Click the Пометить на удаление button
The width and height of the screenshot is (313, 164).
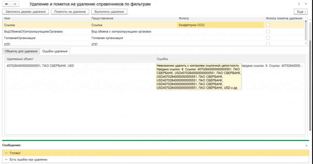tap(70, 12)
